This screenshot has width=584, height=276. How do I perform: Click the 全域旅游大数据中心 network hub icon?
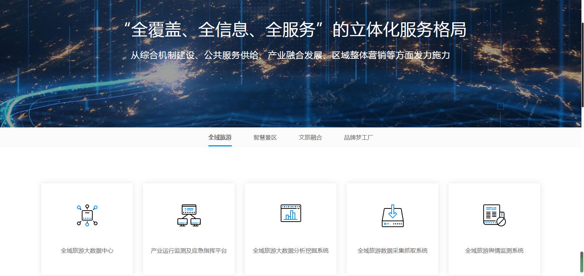pyautogui.click(x=87, y=215)
